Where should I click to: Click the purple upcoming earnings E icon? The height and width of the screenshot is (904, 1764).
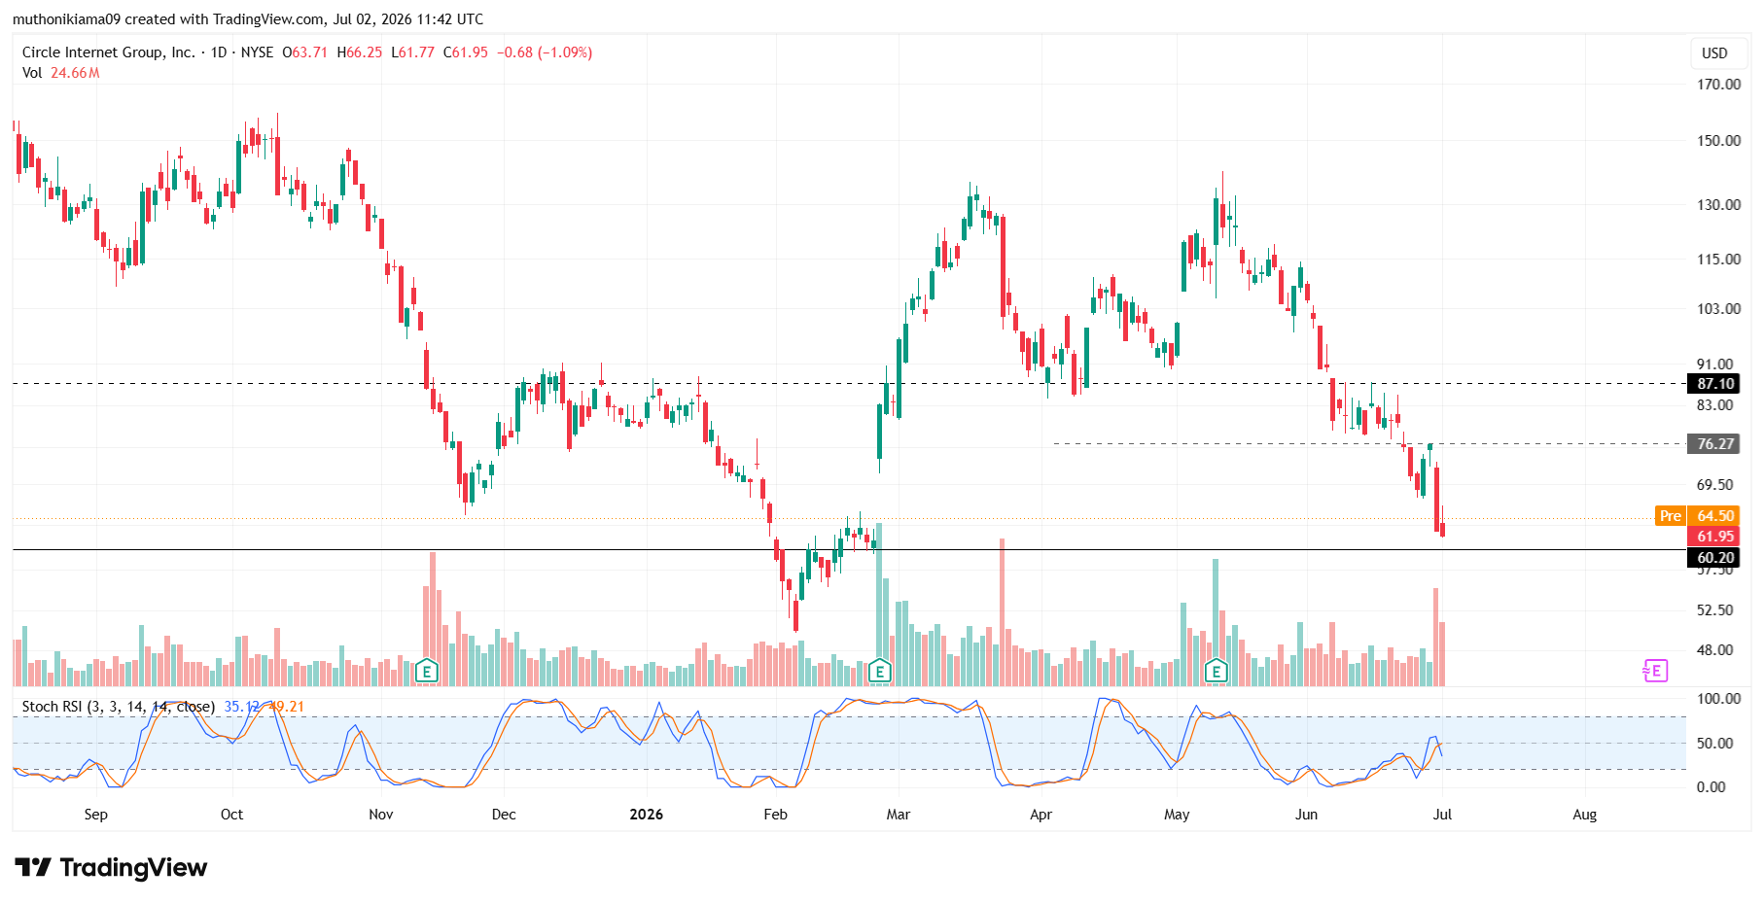tap(1655, 671)
